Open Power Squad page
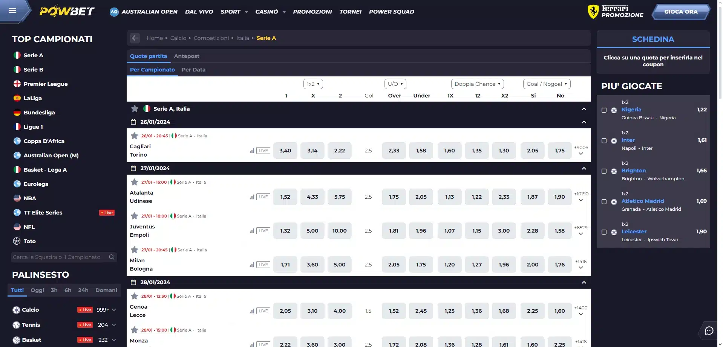Viewport: 723px width, 347px height. click(392, 12)
